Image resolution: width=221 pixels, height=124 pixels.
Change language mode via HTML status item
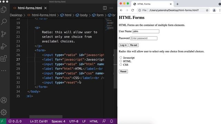[x=94, y=121]
